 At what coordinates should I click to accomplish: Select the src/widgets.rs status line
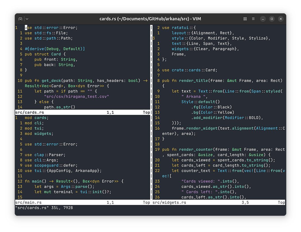[219, 202]
